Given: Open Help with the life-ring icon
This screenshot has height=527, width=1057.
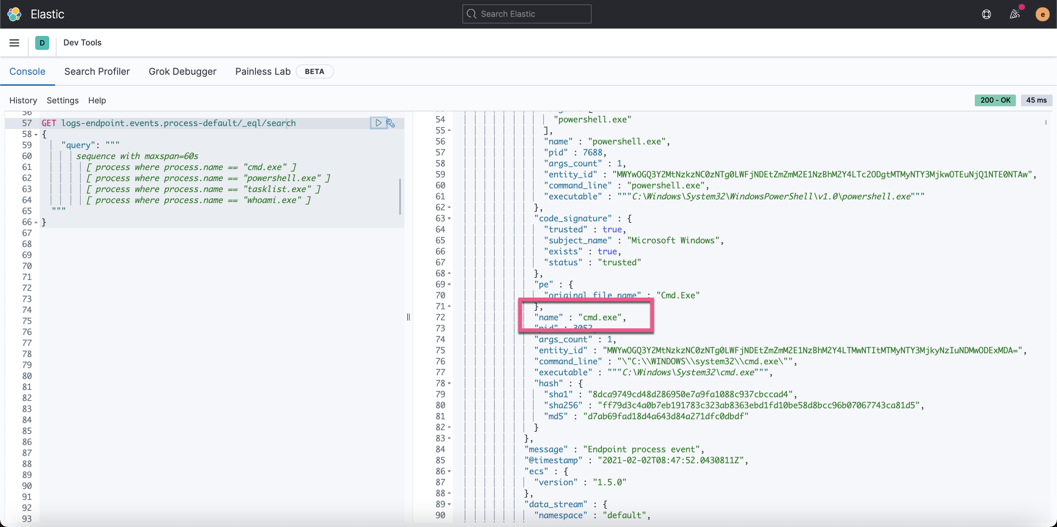Looking at the screenshot, I should click(987, 14).
